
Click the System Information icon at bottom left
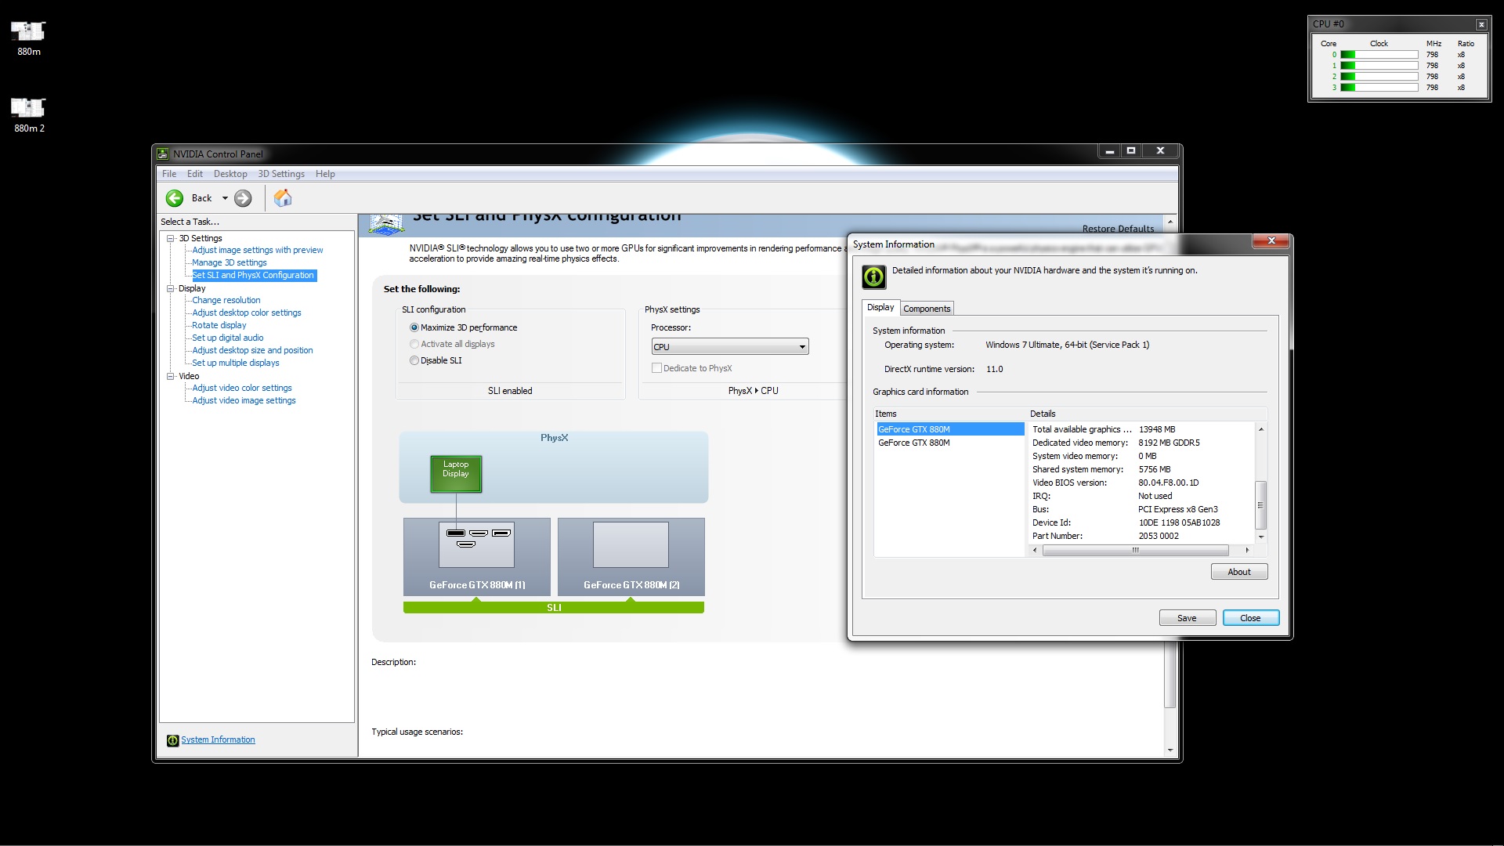pyautogui.click(x=172, y=740)
